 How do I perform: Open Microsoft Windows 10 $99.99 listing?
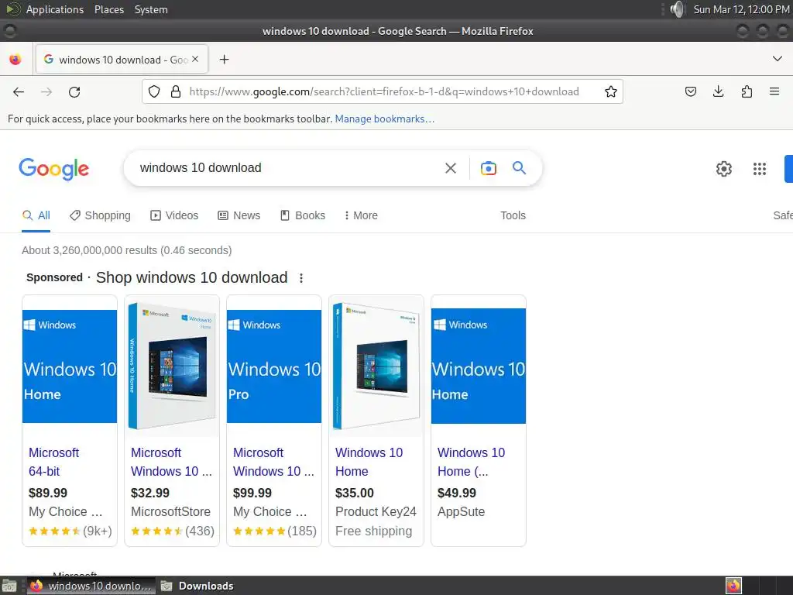click(273, 462)
